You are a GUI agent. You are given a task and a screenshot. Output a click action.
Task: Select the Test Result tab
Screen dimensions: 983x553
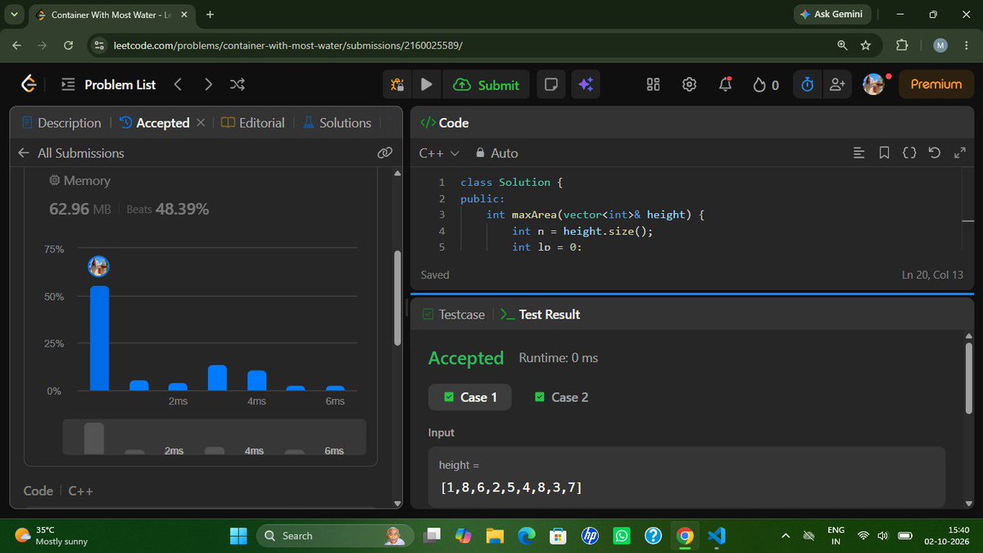click(x=540, y=315)
